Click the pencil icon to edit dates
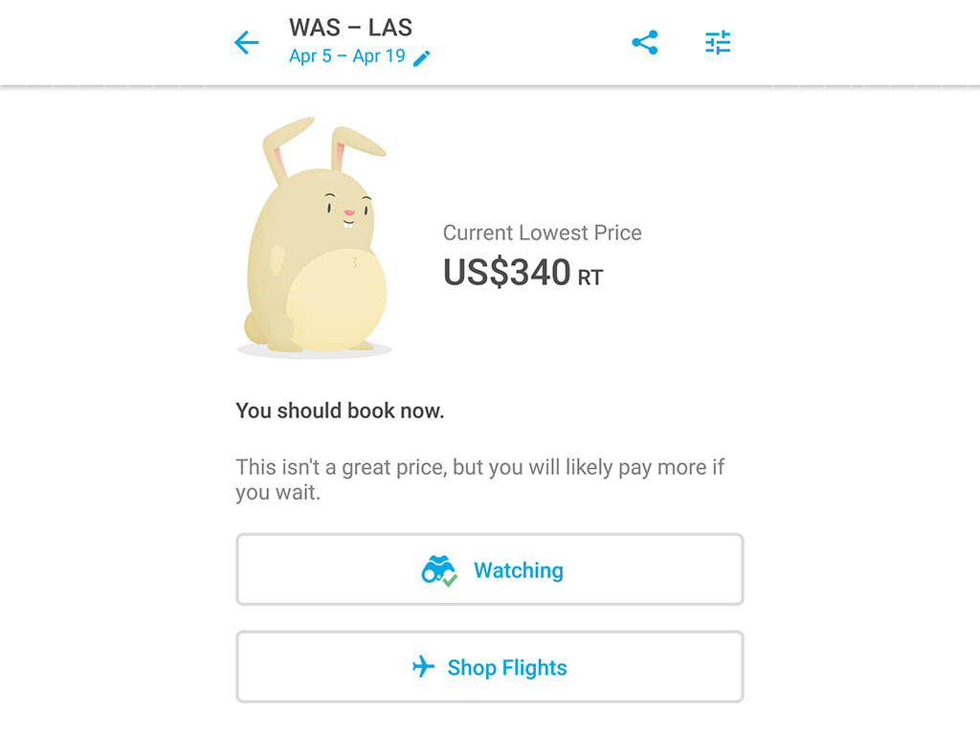This screenshot has width=980, height=735. click(x=422, y=57)
